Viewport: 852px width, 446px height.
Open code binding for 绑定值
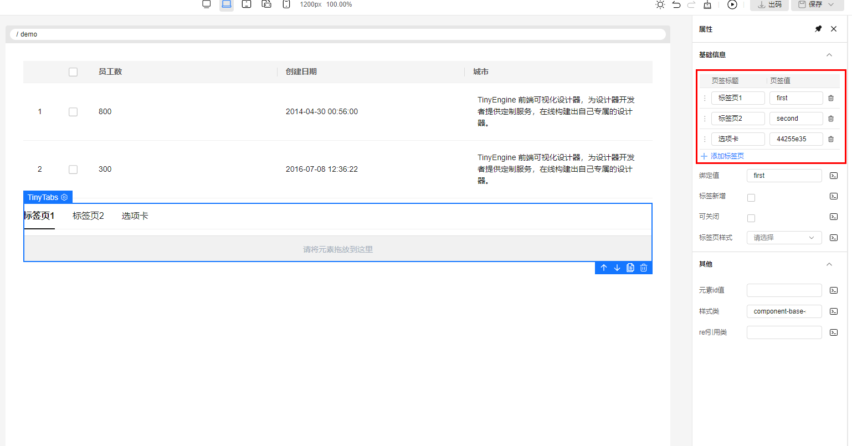(834, 176)
